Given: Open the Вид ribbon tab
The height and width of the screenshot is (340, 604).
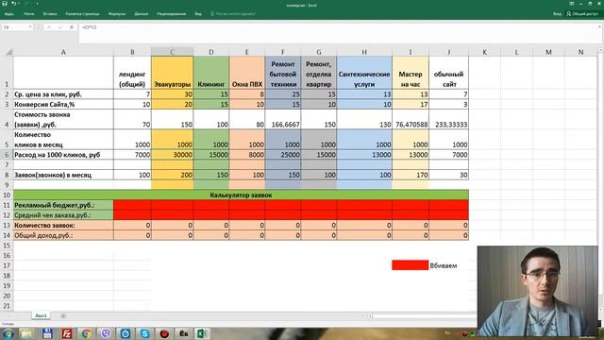Looking at the screenshot, I should click(198, 14).
